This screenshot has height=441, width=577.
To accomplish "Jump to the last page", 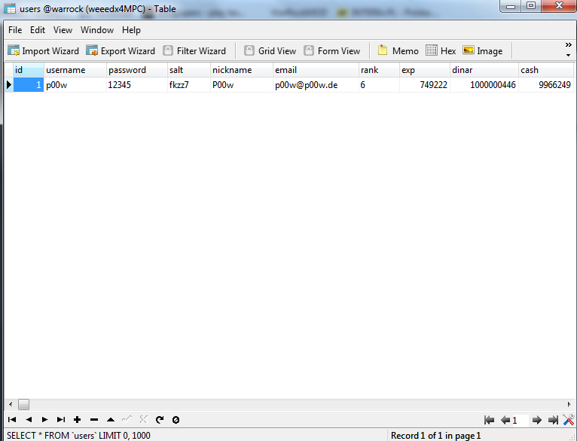I will [553, 420].
